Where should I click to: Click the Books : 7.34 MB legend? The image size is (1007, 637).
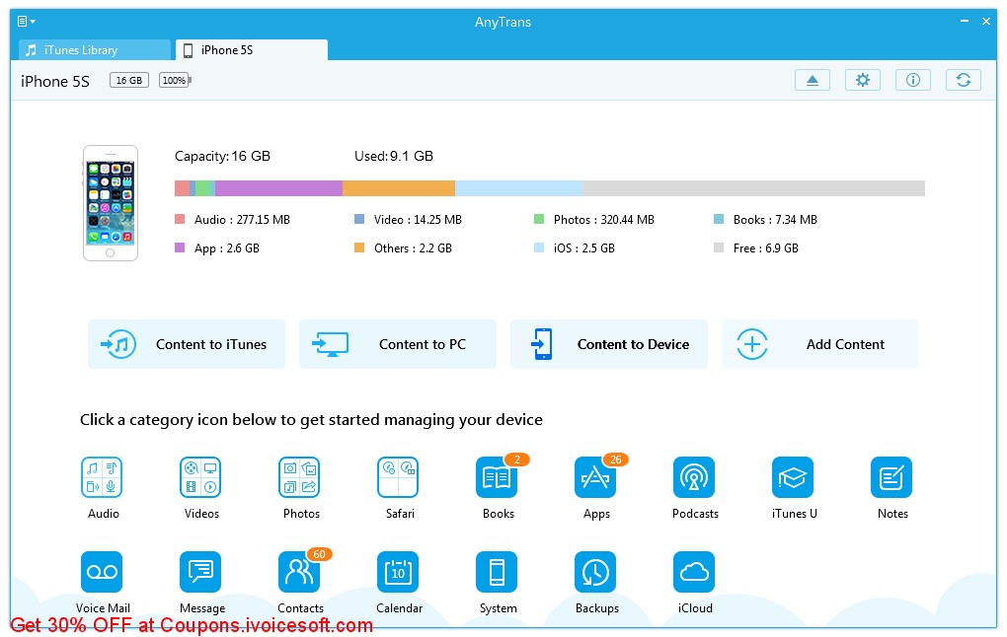pos(765,219)
